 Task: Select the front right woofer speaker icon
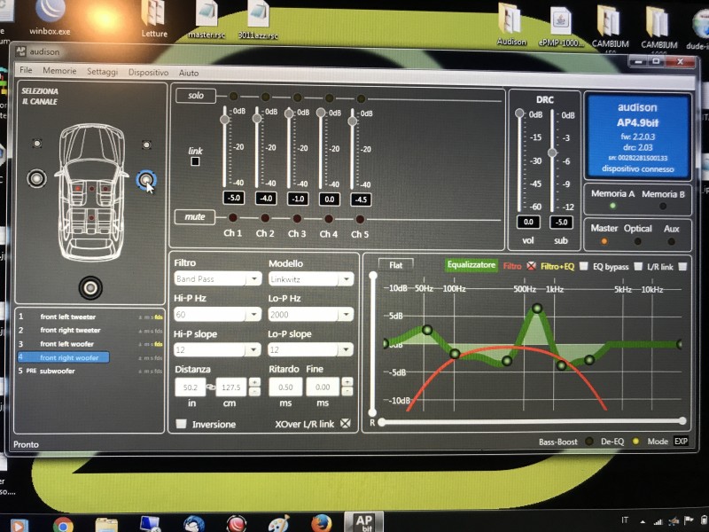click(146, 180)
